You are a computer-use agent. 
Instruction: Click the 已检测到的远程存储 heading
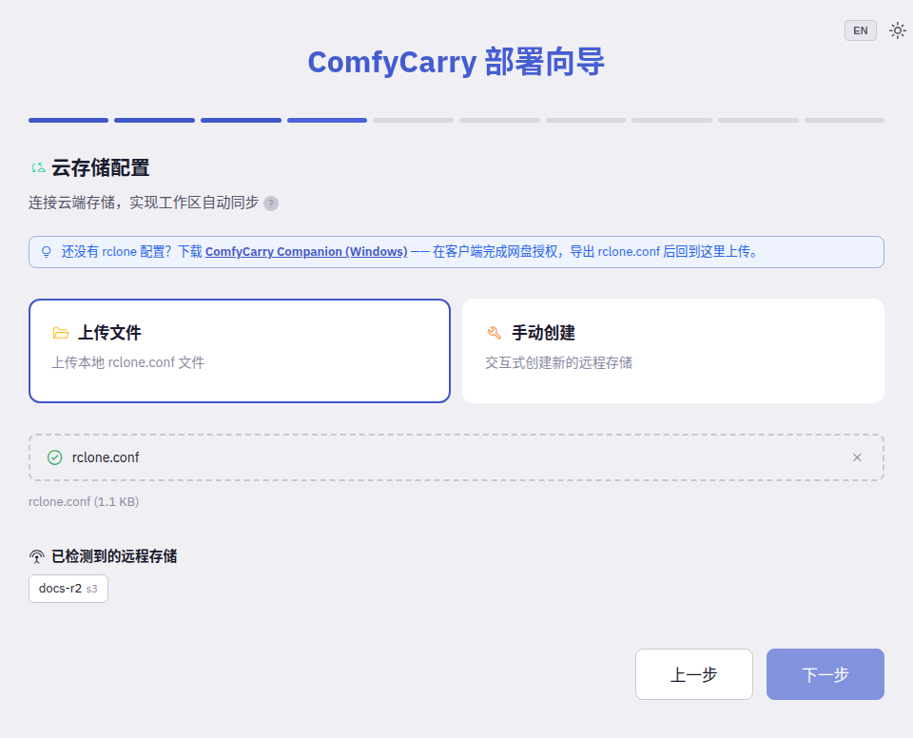pyautogui.click(x=114, y=556)
